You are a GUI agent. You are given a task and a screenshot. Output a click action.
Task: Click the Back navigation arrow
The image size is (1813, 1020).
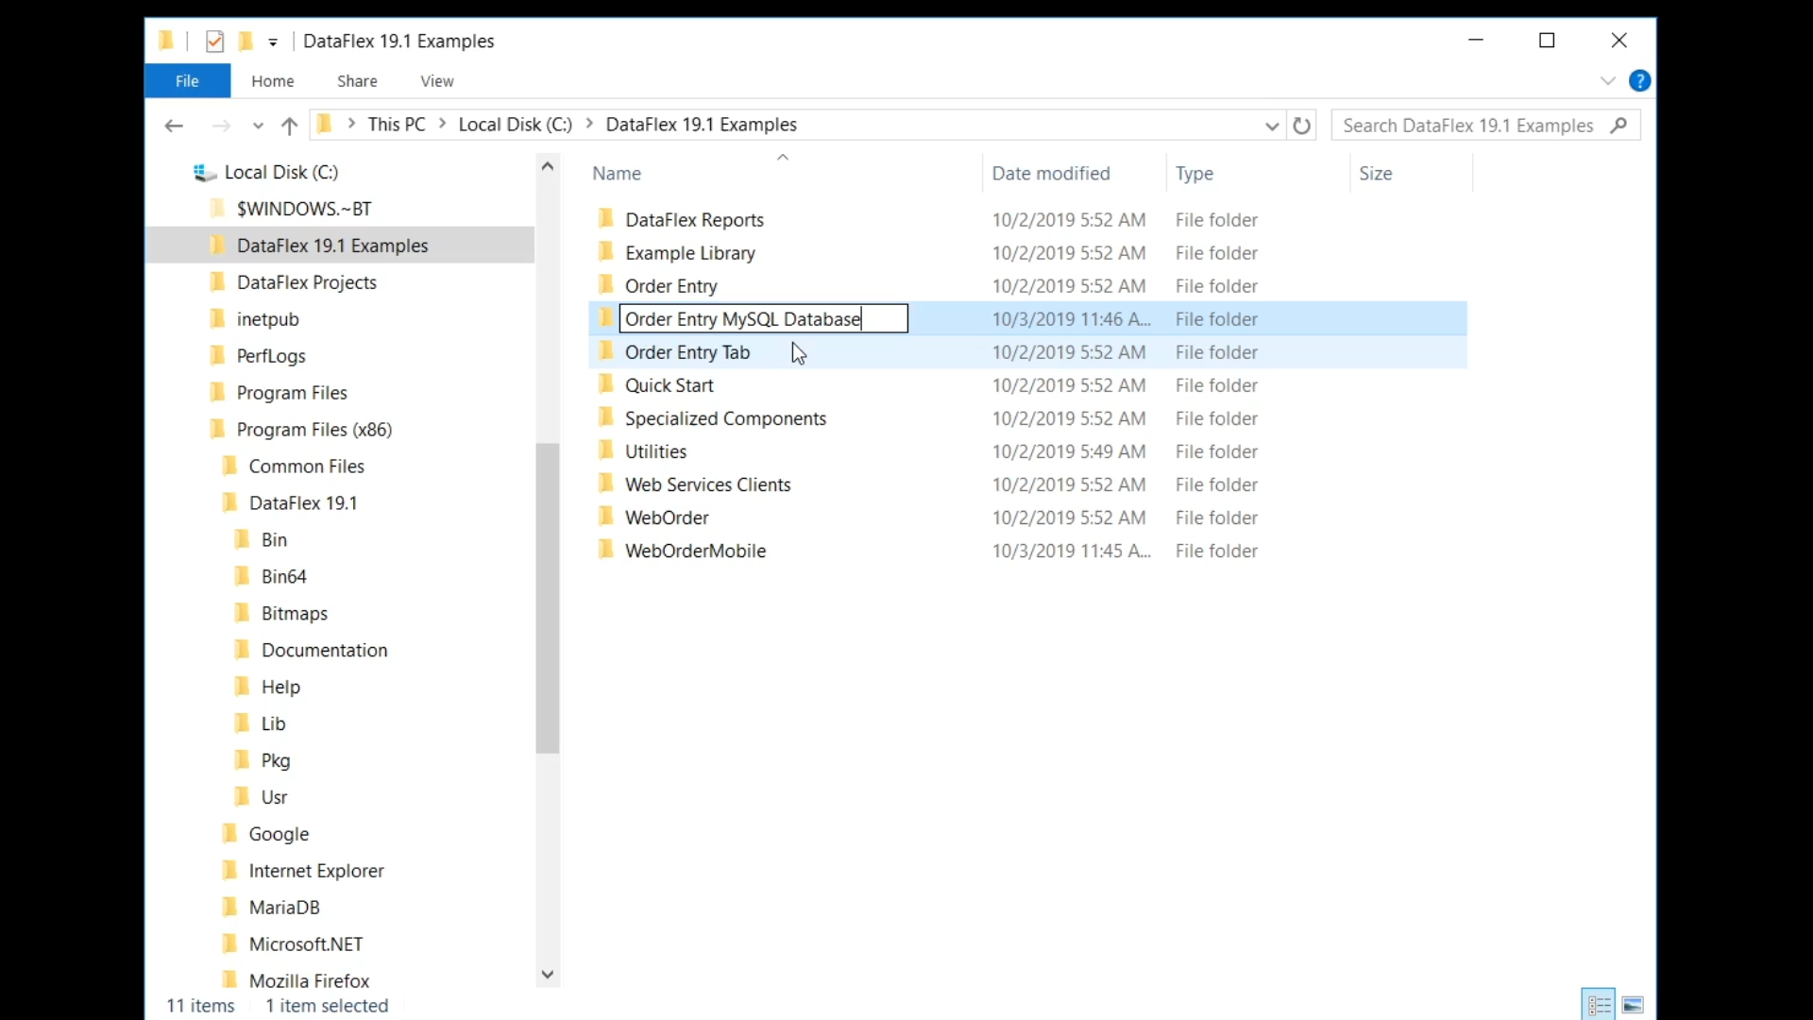click(x=173, y=126)
